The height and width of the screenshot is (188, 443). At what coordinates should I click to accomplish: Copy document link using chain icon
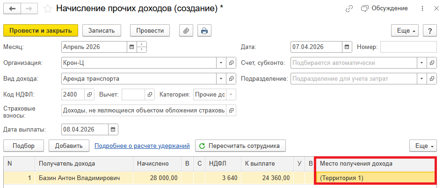click(349, 9)
